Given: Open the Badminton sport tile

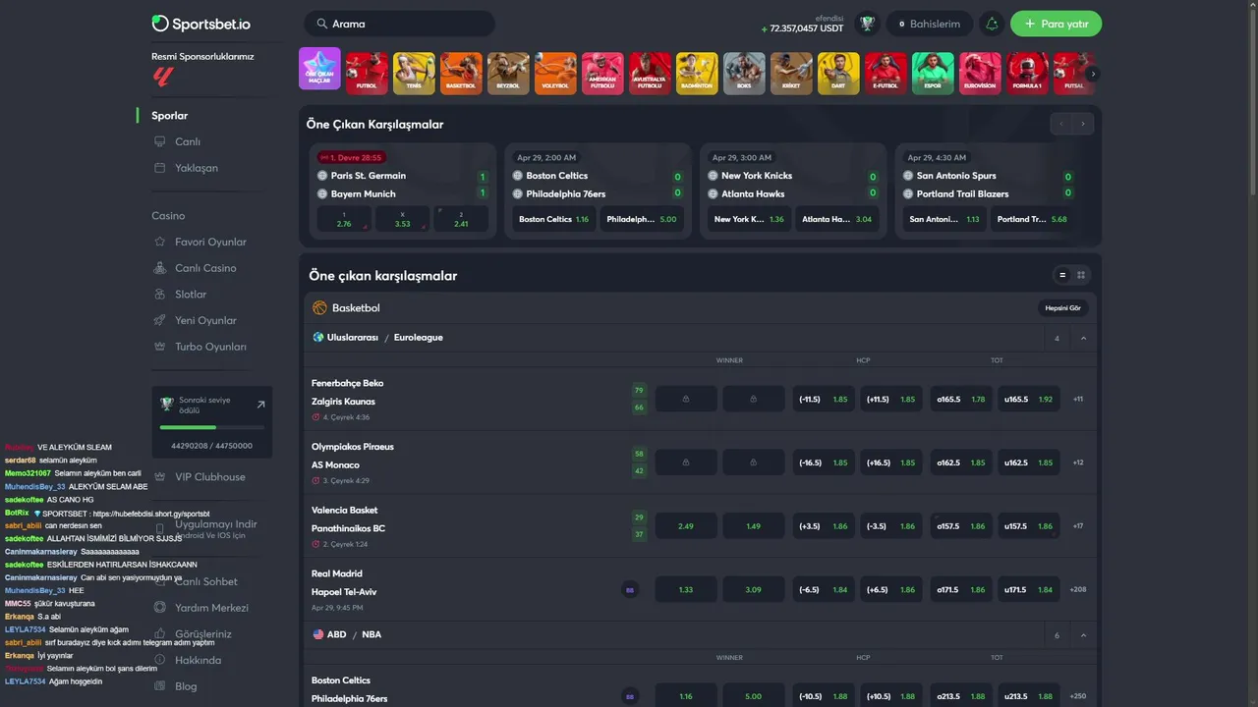Looking at the screenshot, I should tap(697, 73).
